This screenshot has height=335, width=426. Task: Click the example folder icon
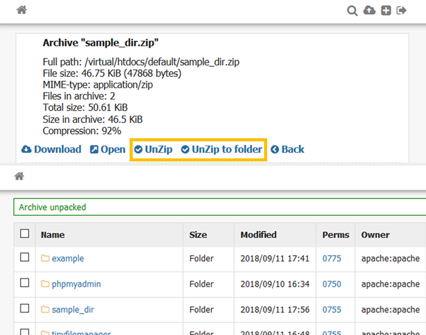(45, 258)
